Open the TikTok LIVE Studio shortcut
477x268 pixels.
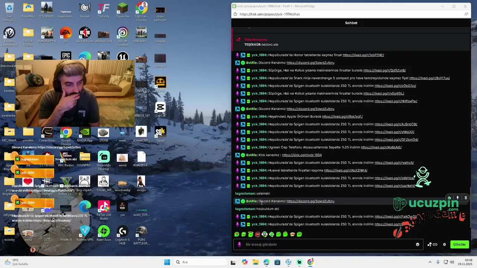click(x=104, y=210)
